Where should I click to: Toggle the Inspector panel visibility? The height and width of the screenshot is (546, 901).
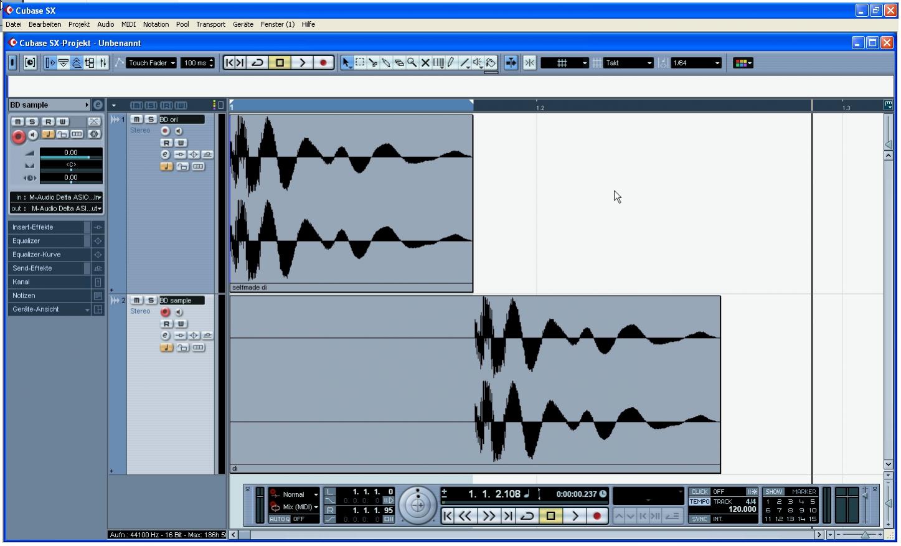(x=50, y=63)
